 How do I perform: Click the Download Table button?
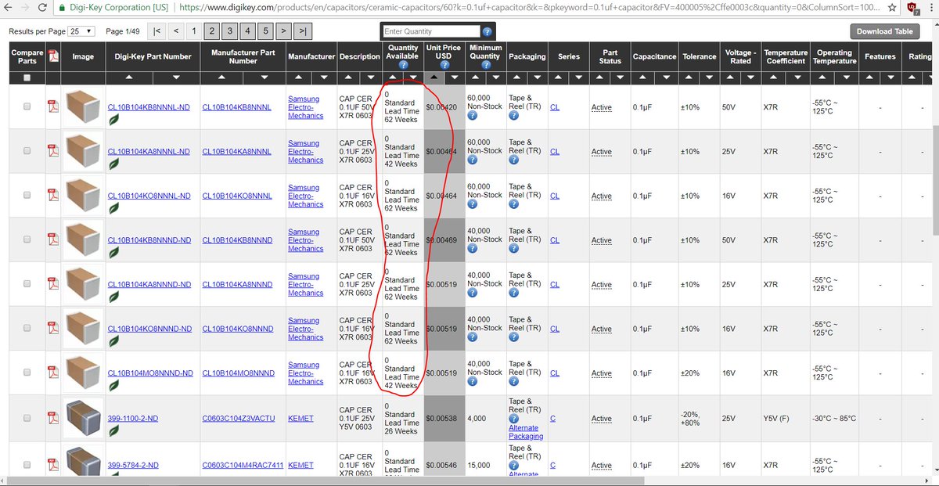tap(885, 31)
